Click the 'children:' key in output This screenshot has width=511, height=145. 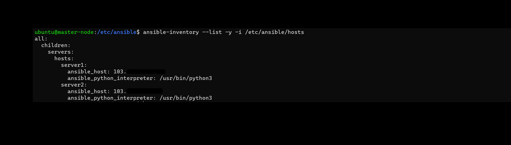coord(56,45)
